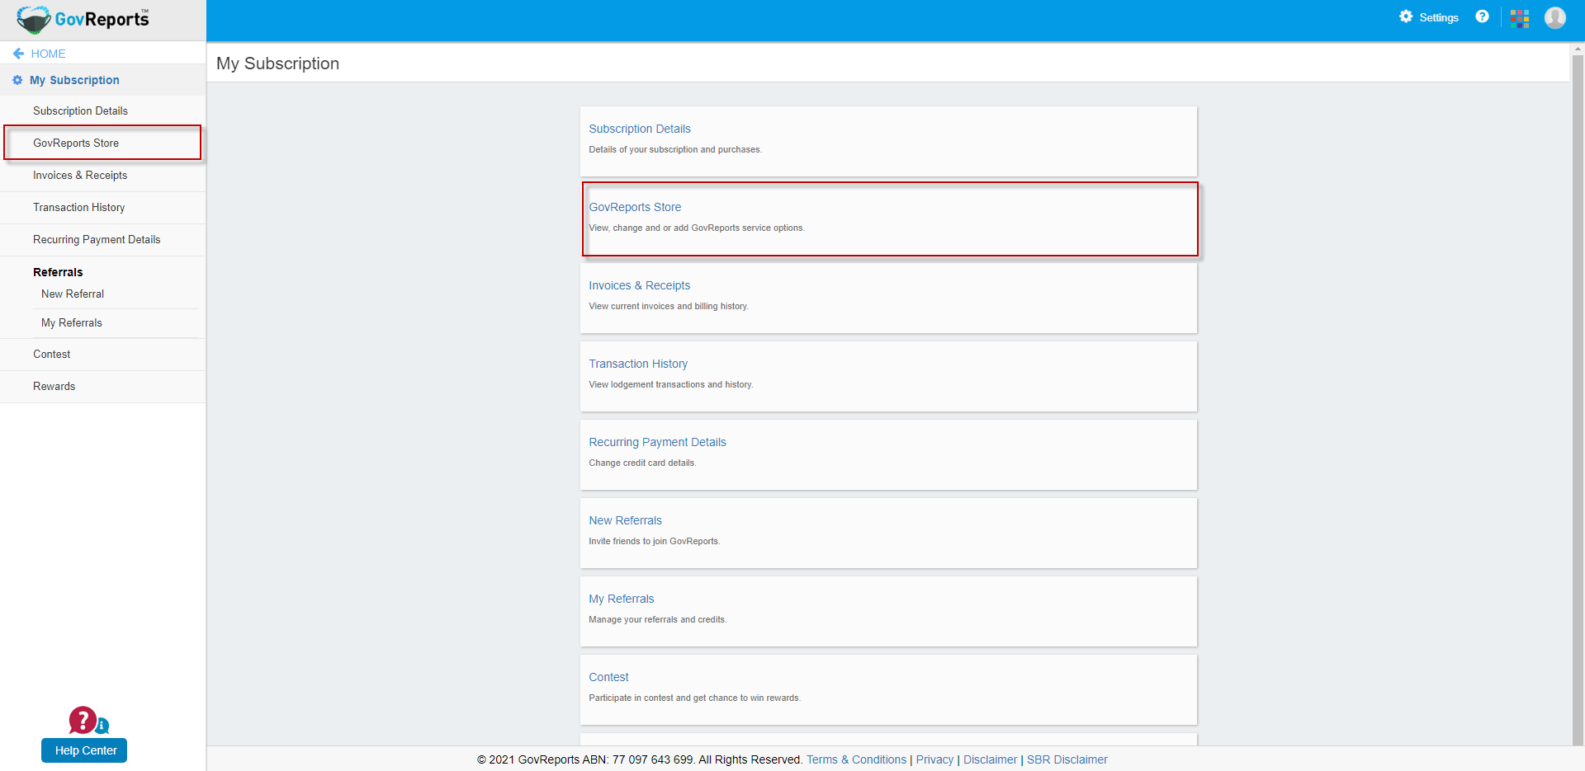The width and height of the screenshot is (1585, 771).
Task: Open New Referrals card link
Action: click(625, 520)
